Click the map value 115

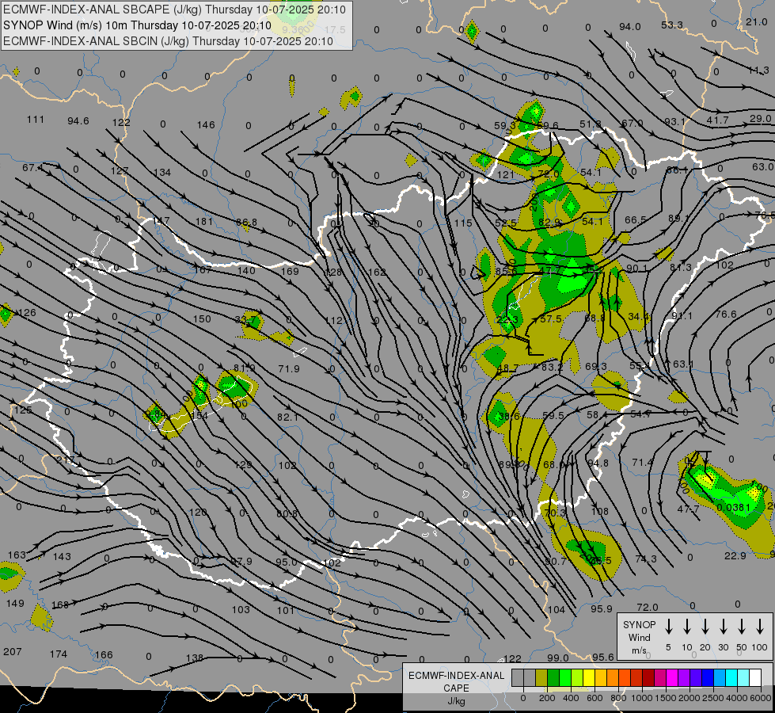point(463,223)
